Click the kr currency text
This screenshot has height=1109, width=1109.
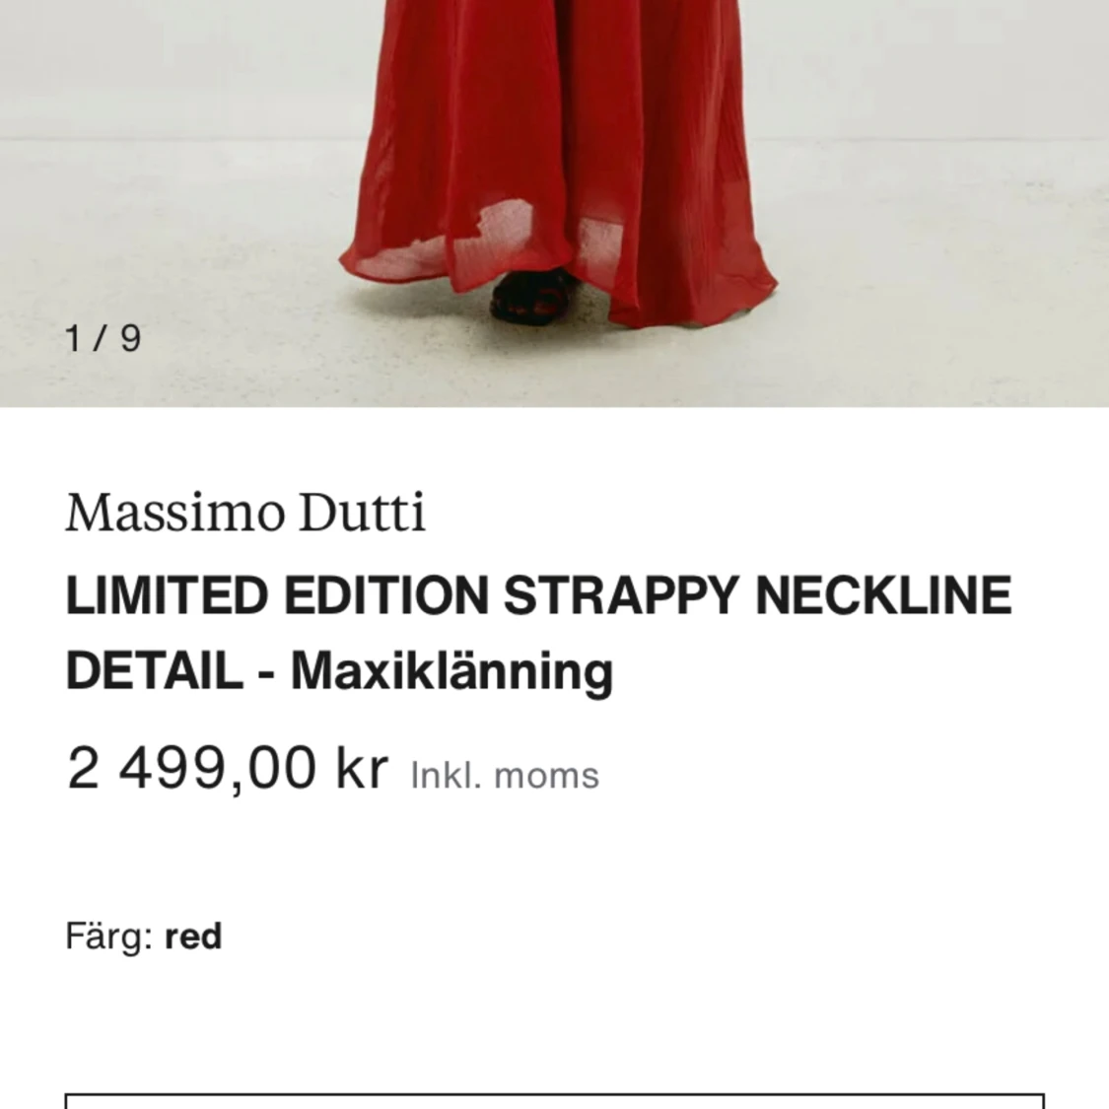coord(362,768)
